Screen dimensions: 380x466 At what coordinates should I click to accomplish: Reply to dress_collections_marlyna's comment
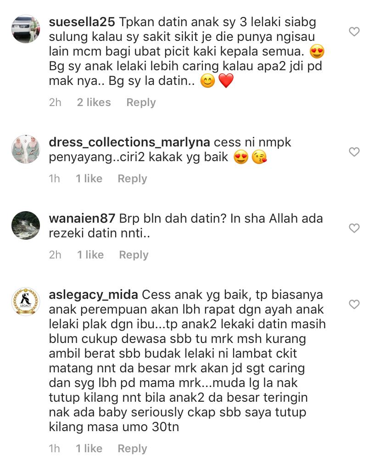click(x=132, y=179)
